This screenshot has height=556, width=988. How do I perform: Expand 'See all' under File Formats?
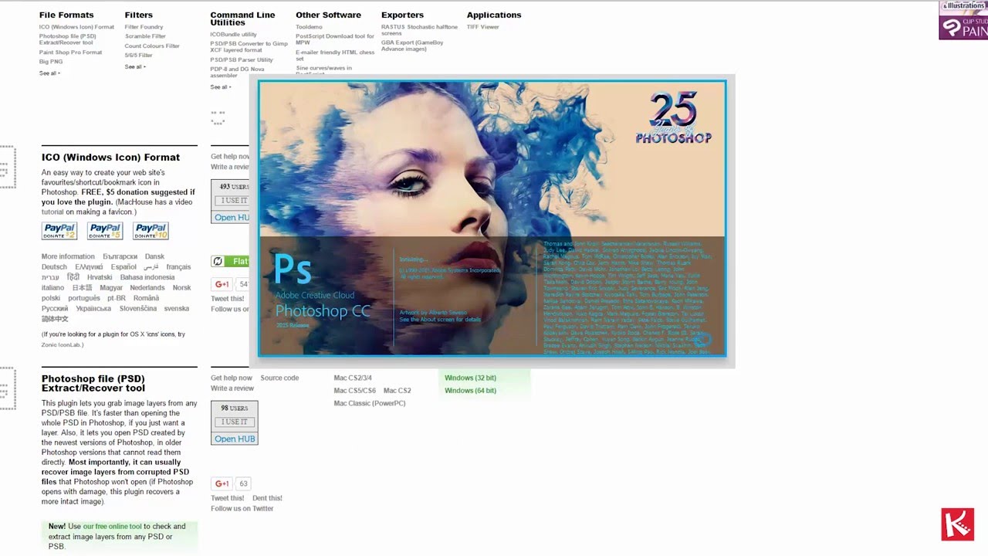pyautogui.click(x=49, y=73)
